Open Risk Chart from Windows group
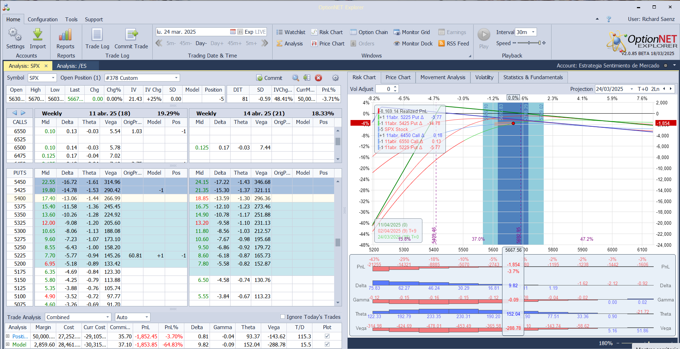680x349 pixels. click(x=327, y=32)
